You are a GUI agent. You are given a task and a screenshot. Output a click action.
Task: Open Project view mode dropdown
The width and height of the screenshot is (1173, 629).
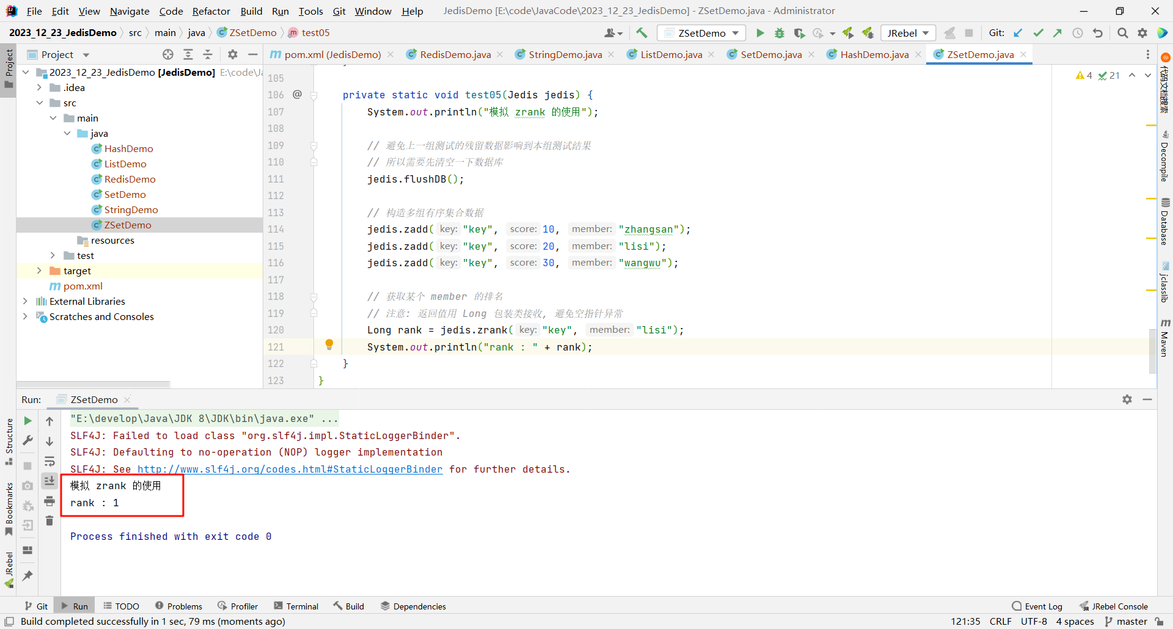point(86,55)
